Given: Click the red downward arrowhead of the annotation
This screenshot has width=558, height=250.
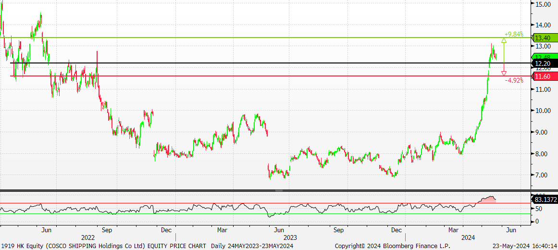Looking at the screenshot, I should click(504, 74).
